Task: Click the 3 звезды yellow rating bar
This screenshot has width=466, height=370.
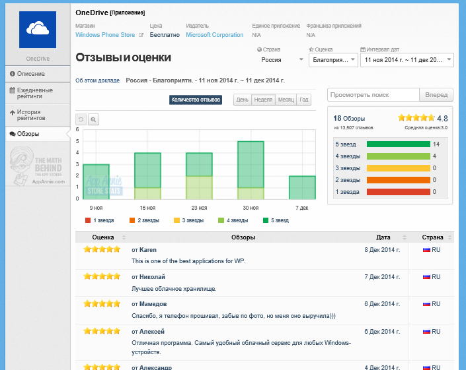Action: click(x=398, y=168)
